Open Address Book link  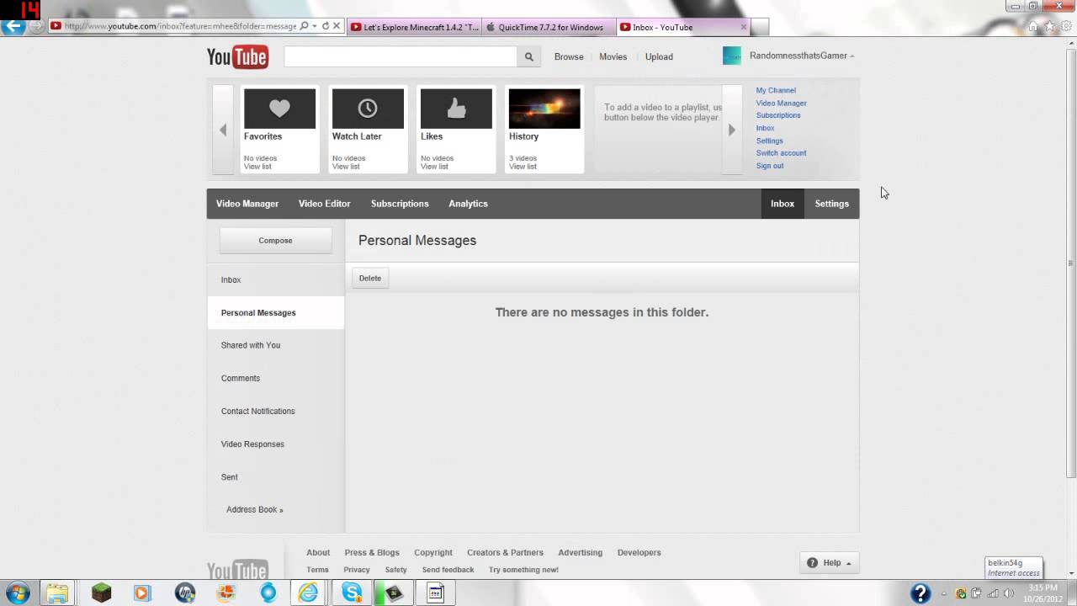(x=254, y=509)
